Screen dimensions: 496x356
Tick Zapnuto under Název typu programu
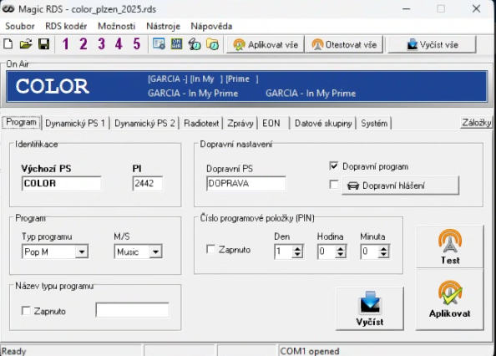(26, 311)
